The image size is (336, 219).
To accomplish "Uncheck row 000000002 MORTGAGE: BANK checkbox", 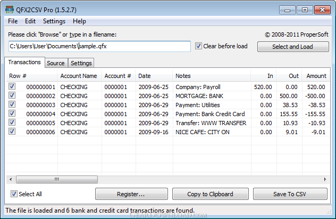I will 12,95.
